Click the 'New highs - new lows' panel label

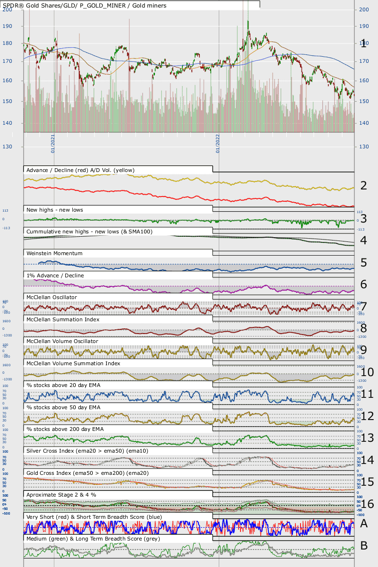click(55, 209)
